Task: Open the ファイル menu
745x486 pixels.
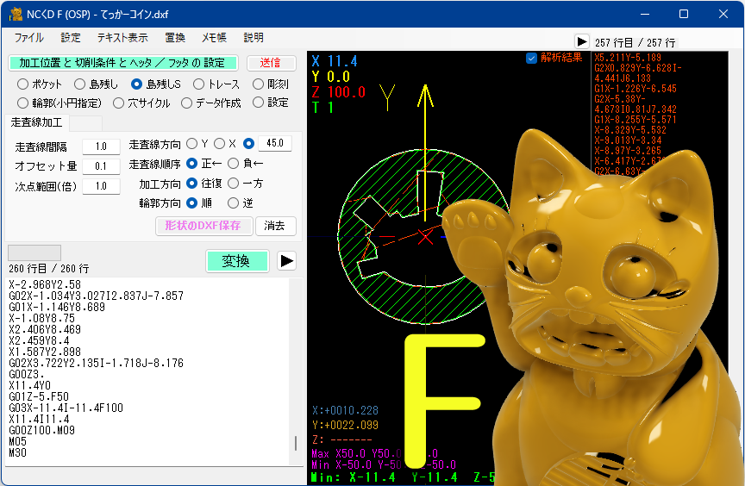Action: (28, 38)
